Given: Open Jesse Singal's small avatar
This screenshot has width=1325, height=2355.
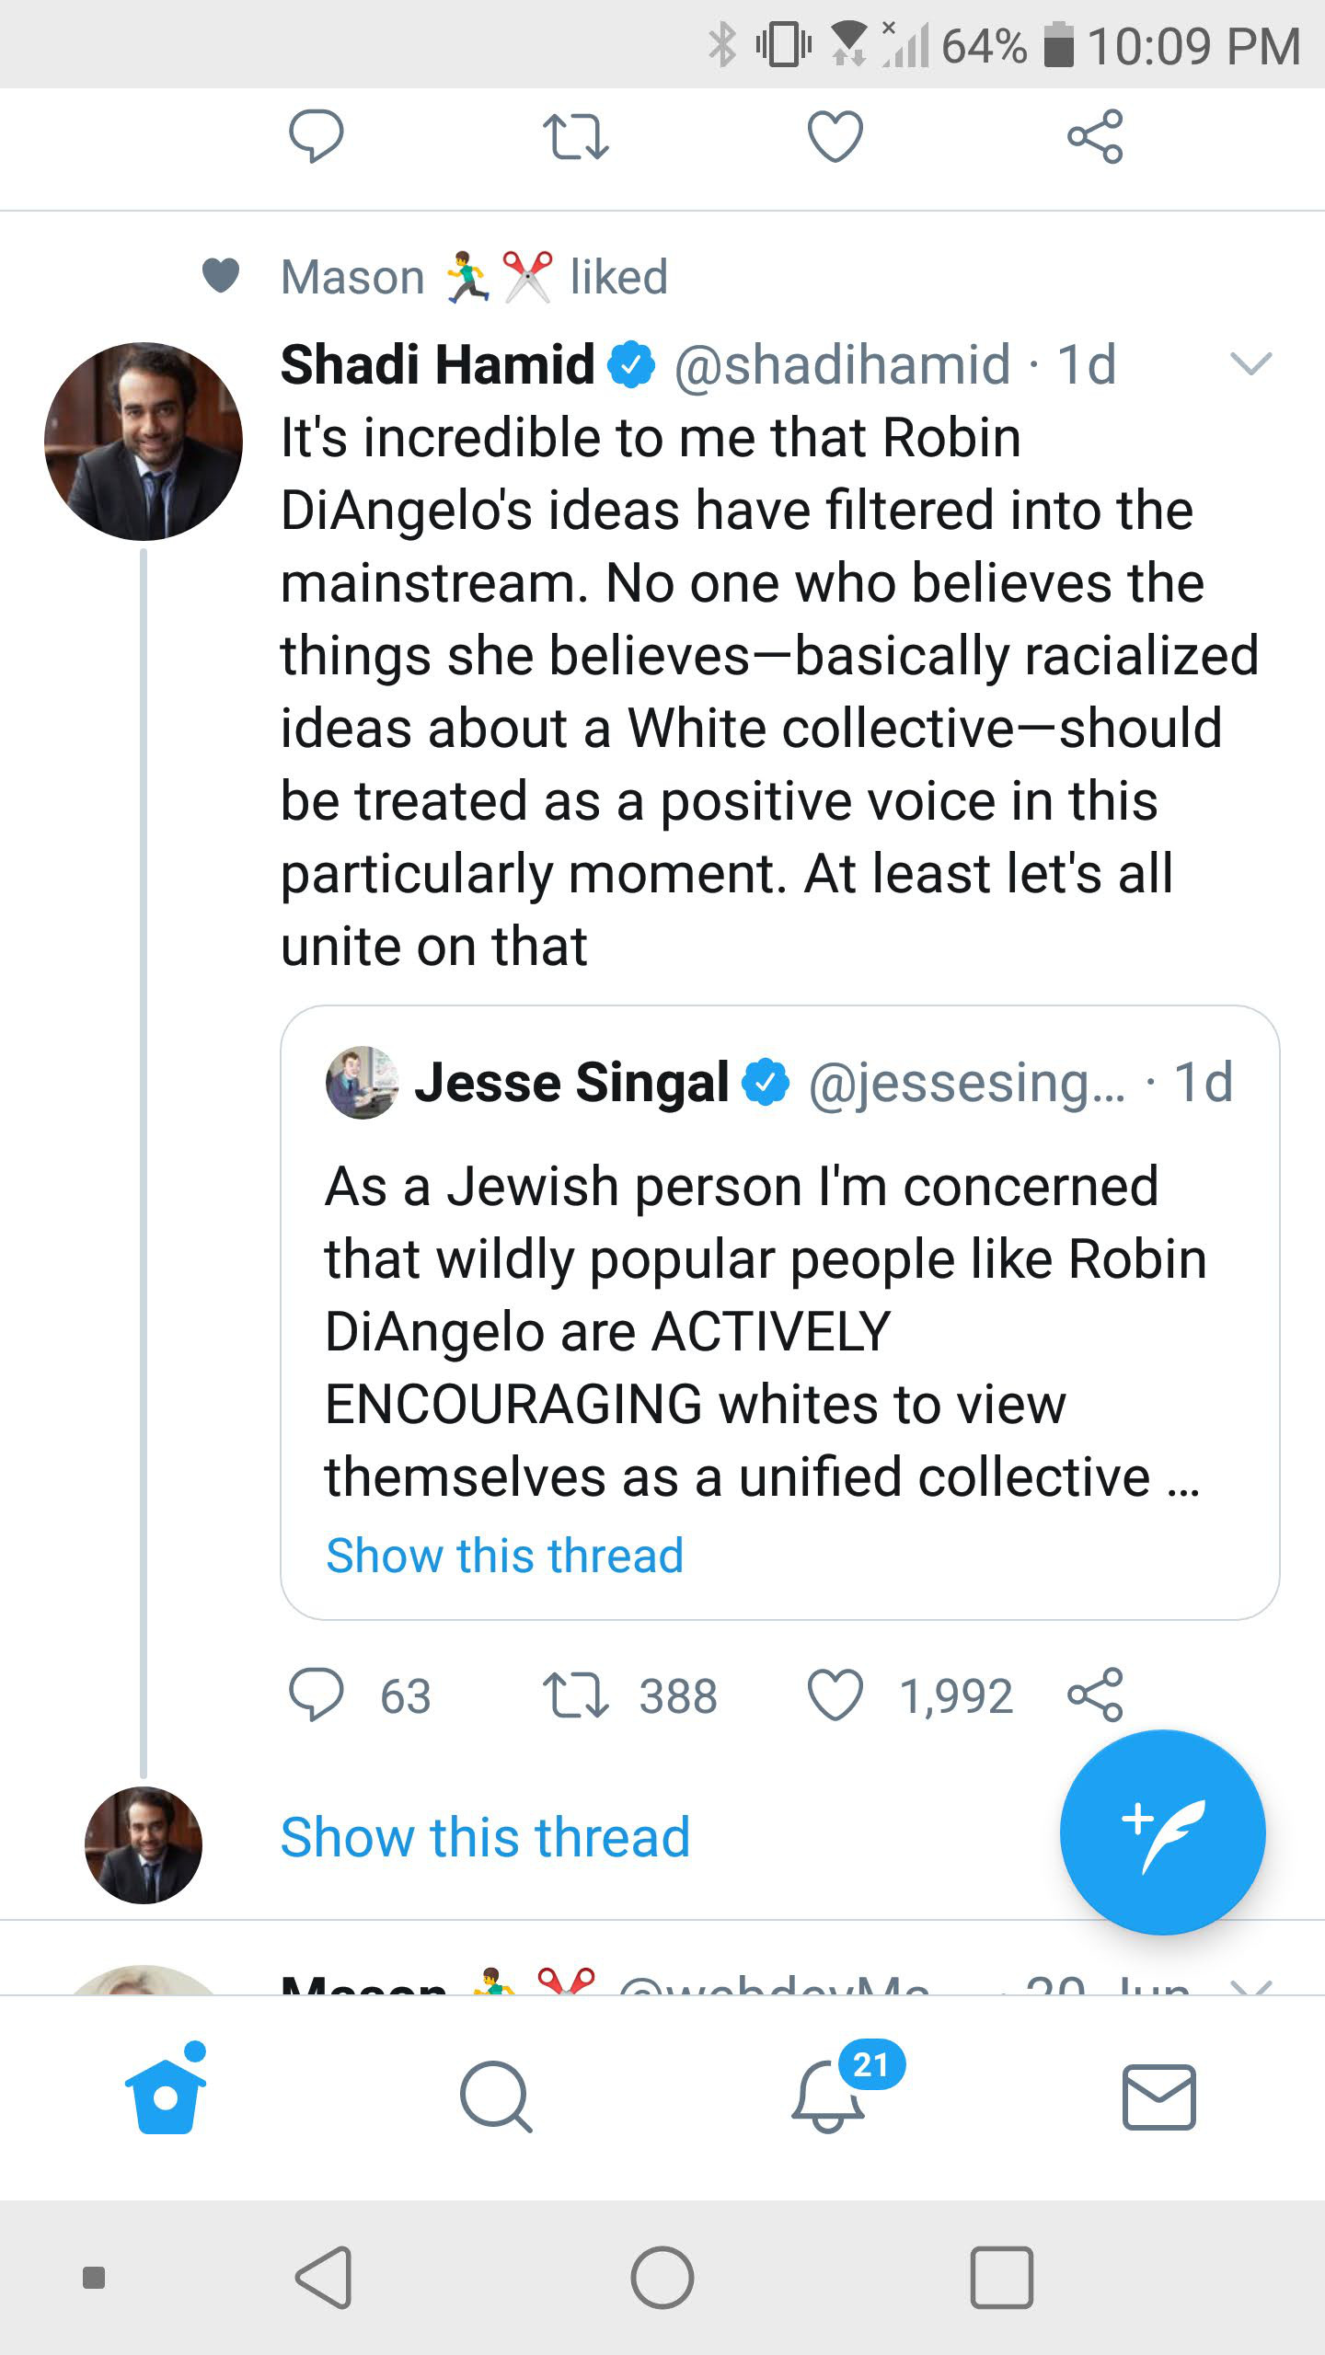Looking at the screenshot, I should (x=363, y=1083).
